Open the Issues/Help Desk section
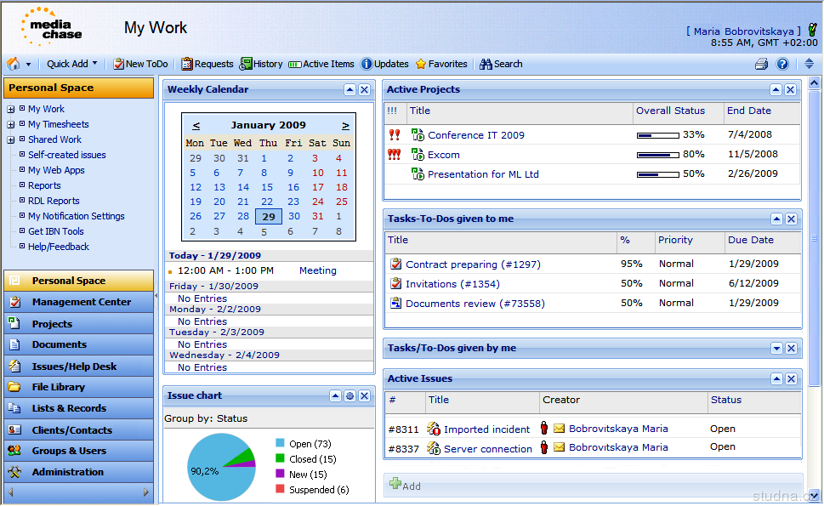The height and width of the screenshot is (506, 824). [x=74, y=367]
